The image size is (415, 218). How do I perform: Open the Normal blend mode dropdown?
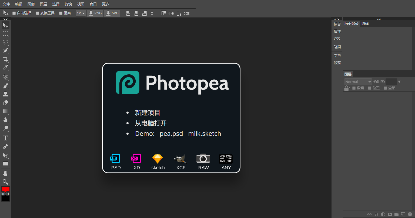pyautogui.click(x=358, y=82)
